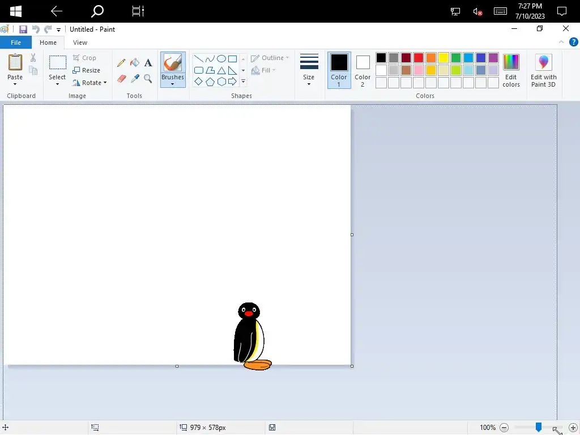Switch to the Home tab

pyautogui.click(x=48, y=42)
